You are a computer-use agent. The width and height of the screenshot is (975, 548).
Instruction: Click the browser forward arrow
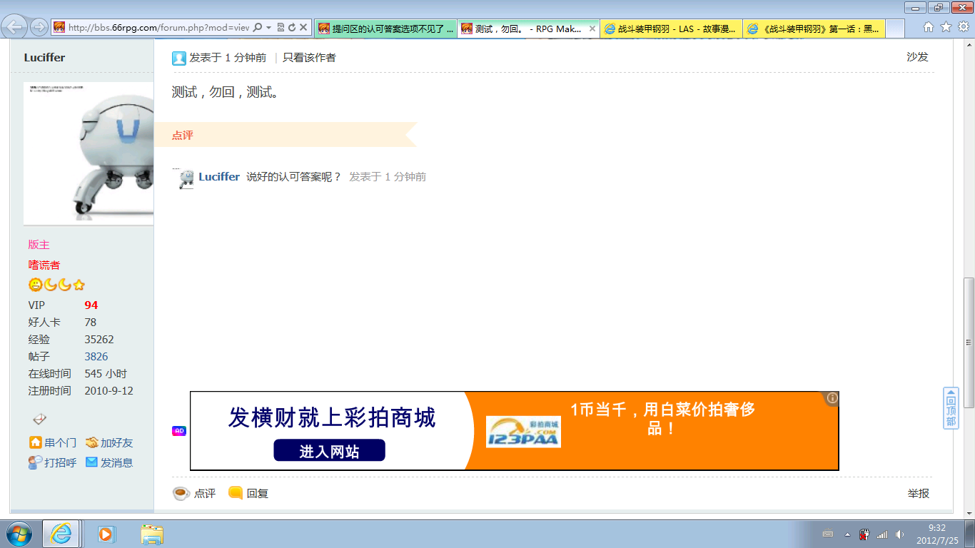[39, 27]
